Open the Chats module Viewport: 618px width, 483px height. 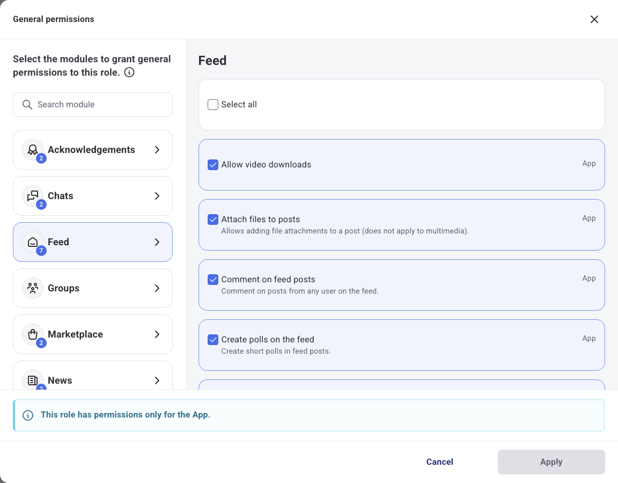coord(93,196)
